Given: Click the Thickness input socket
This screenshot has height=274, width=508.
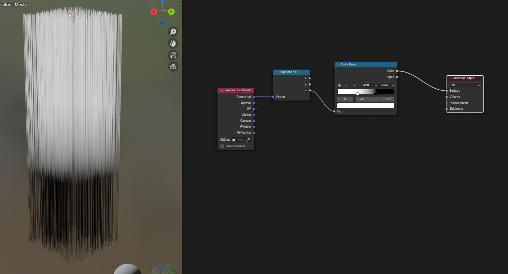Looking at the screenshot, I should 447,109.
